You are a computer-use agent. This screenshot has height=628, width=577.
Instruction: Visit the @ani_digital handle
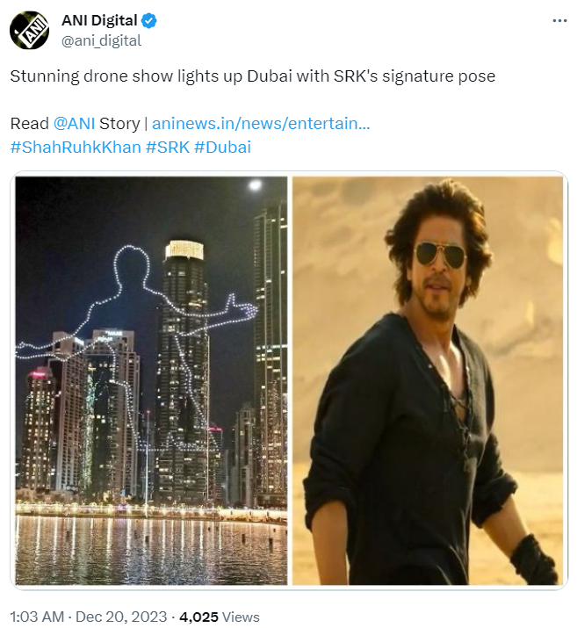click(101, 40)
